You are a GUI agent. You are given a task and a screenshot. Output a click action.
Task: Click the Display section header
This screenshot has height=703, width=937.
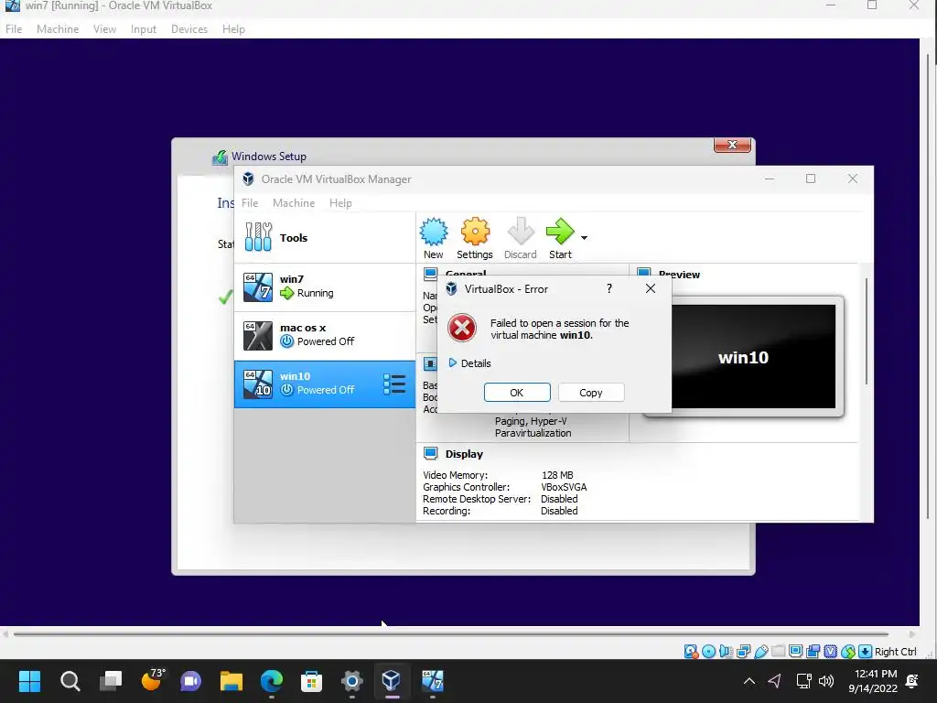464,454
